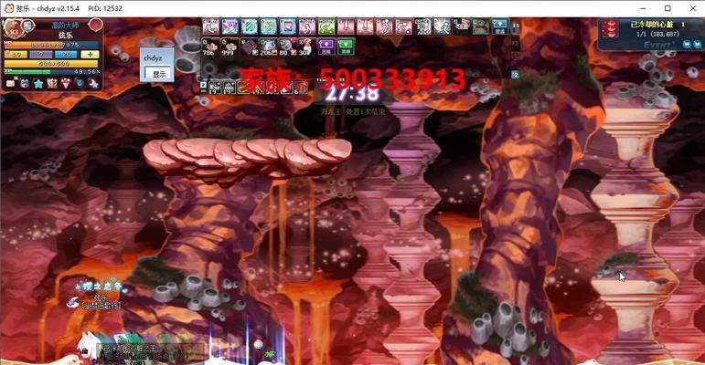Trigger the glowing white sprinting-figure skill
Viewport: 705px width, 365px height.
(443, 26)
